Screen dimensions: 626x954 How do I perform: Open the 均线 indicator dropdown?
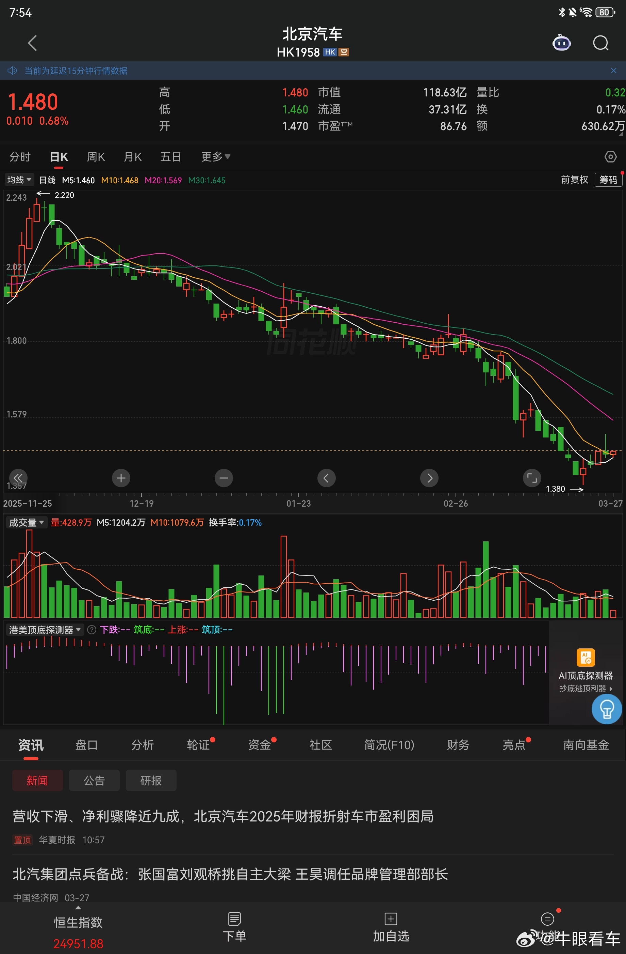pyautogui.click(x=19, y=180)
